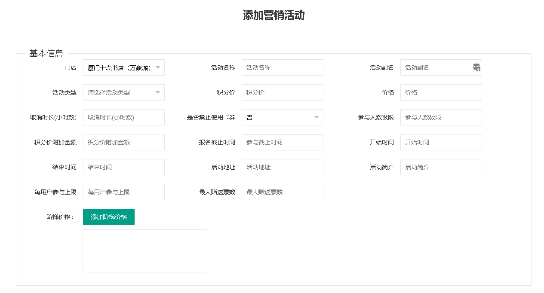544x293 pixels.
Task: Click the 开始时间 input field
Action: [441, 142]
